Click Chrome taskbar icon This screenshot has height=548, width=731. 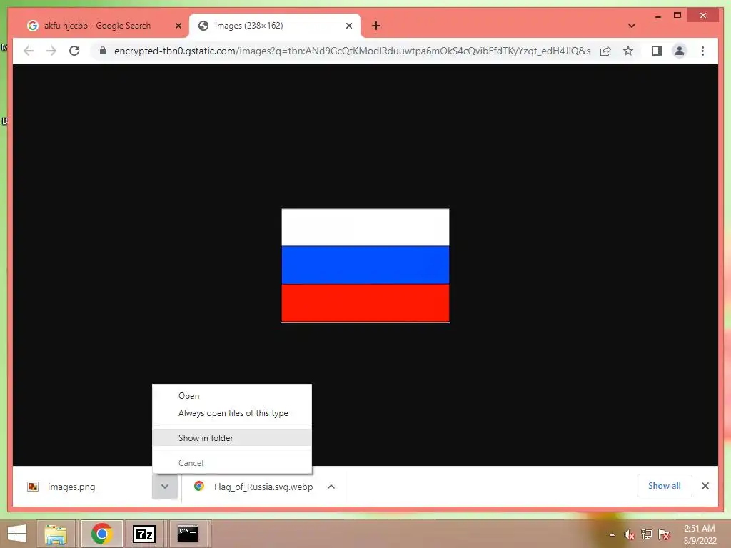101,534
